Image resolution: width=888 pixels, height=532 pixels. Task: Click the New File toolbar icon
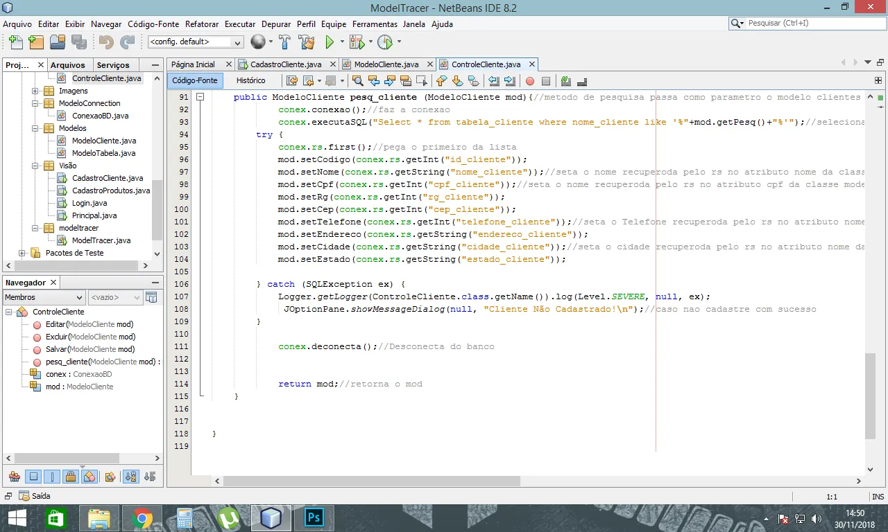(x=15, y=42)
